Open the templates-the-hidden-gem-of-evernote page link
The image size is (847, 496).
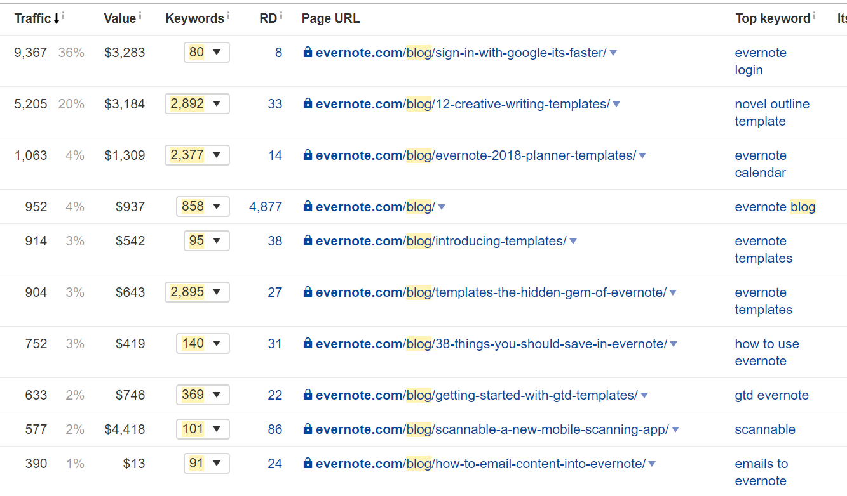(491, 292)
